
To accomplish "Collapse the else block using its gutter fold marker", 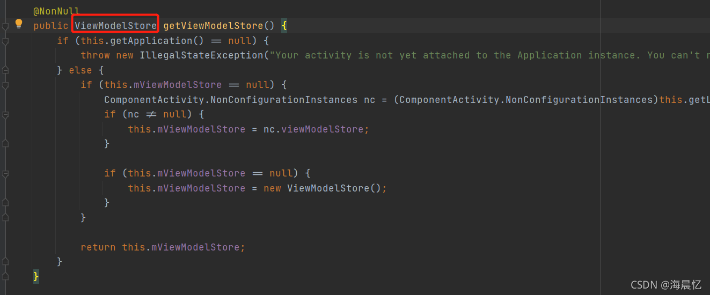I will pos(5,70).
